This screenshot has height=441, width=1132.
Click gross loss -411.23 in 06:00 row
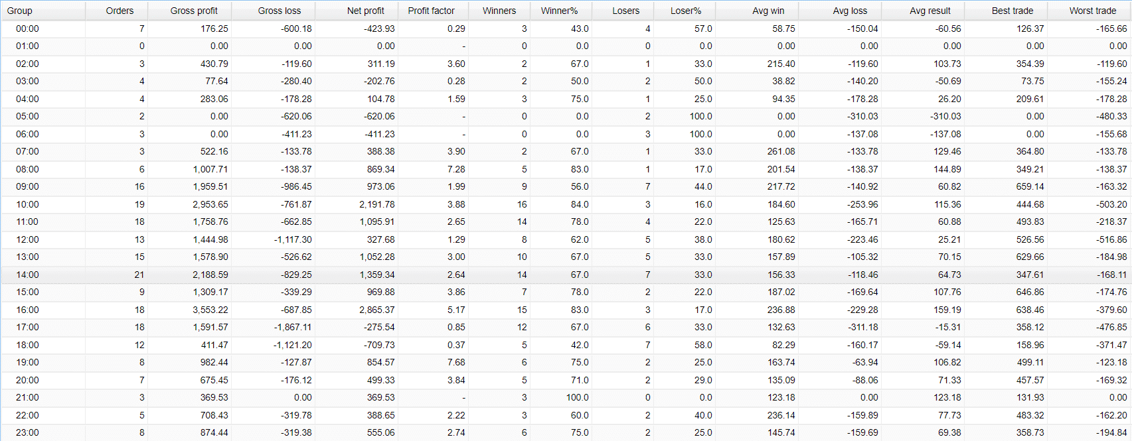click(296, 134)
